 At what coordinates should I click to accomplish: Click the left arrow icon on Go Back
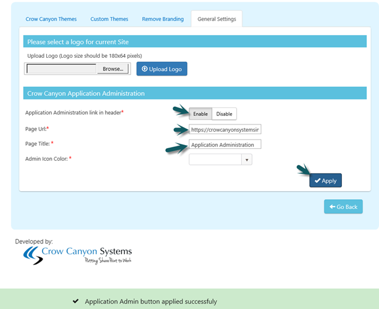pos(332,206)
